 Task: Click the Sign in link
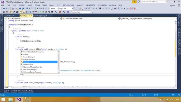tap(172, 5)
